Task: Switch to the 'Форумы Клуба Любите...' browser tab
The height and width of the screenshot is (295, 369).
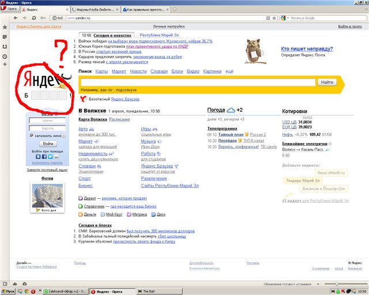Action: tap(97, 10)
